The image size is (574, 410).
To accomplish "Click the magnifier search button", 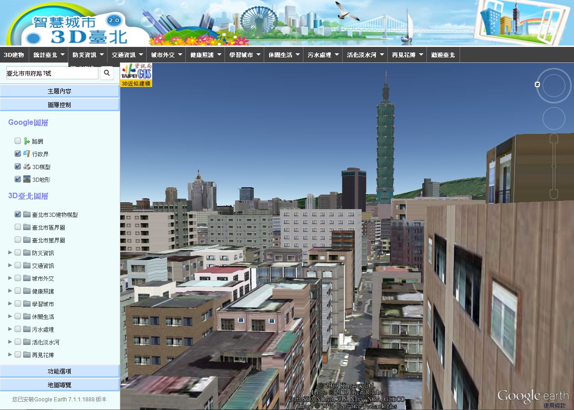I will [x=107, y=73].
